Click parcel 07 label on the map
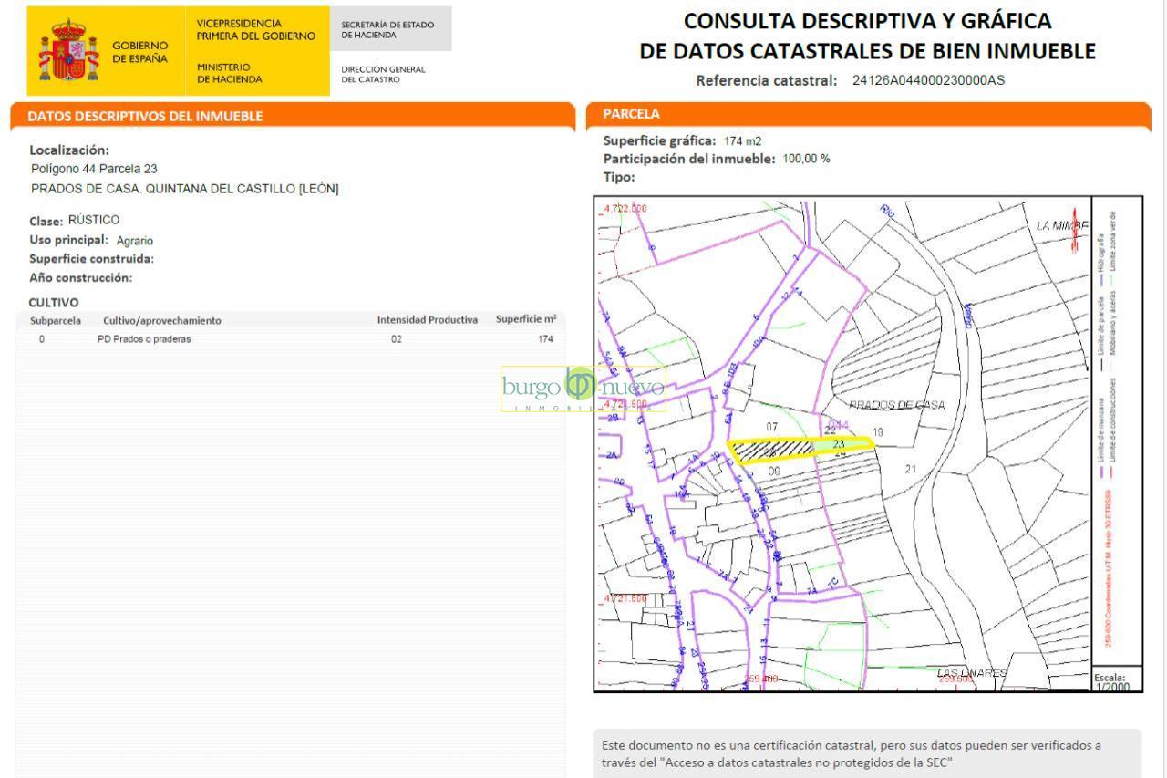The height and width of the screenshot is (778, 1167). coord(772,427)
